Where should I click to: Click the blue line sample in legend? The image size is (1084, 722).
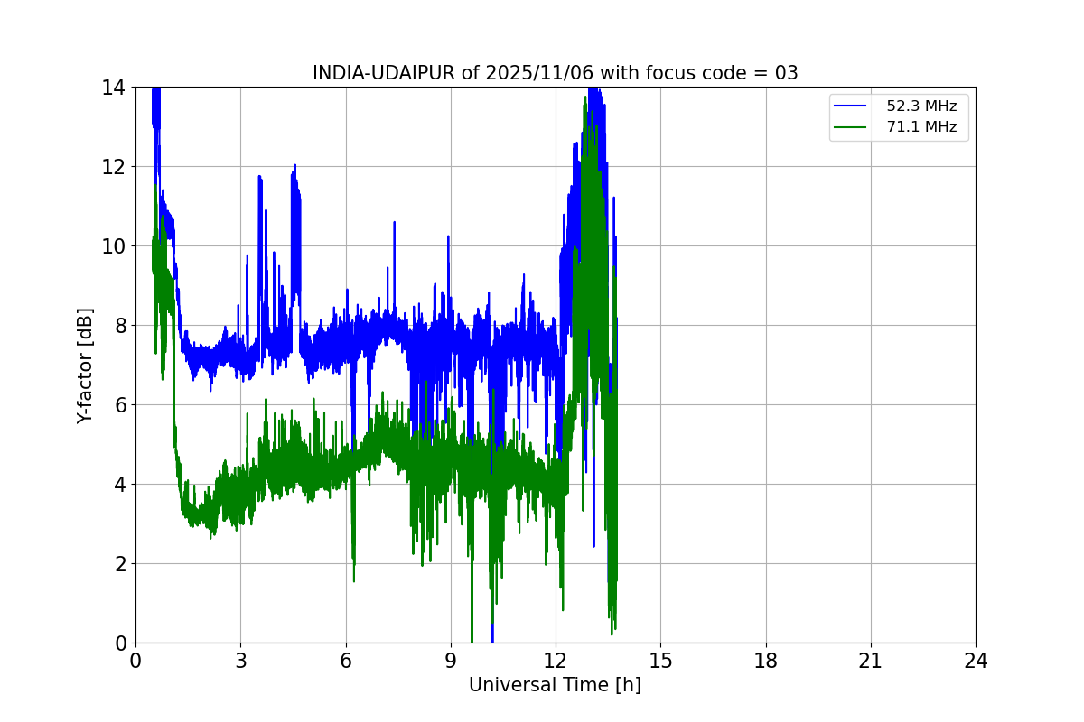pos(850,106)
